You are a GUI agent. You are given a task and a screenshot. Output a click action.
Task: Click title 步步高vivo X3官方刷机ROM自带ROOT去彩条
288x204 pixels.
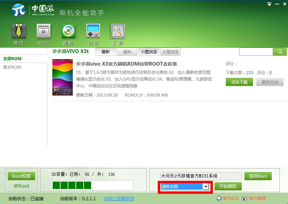pos(126,64)
